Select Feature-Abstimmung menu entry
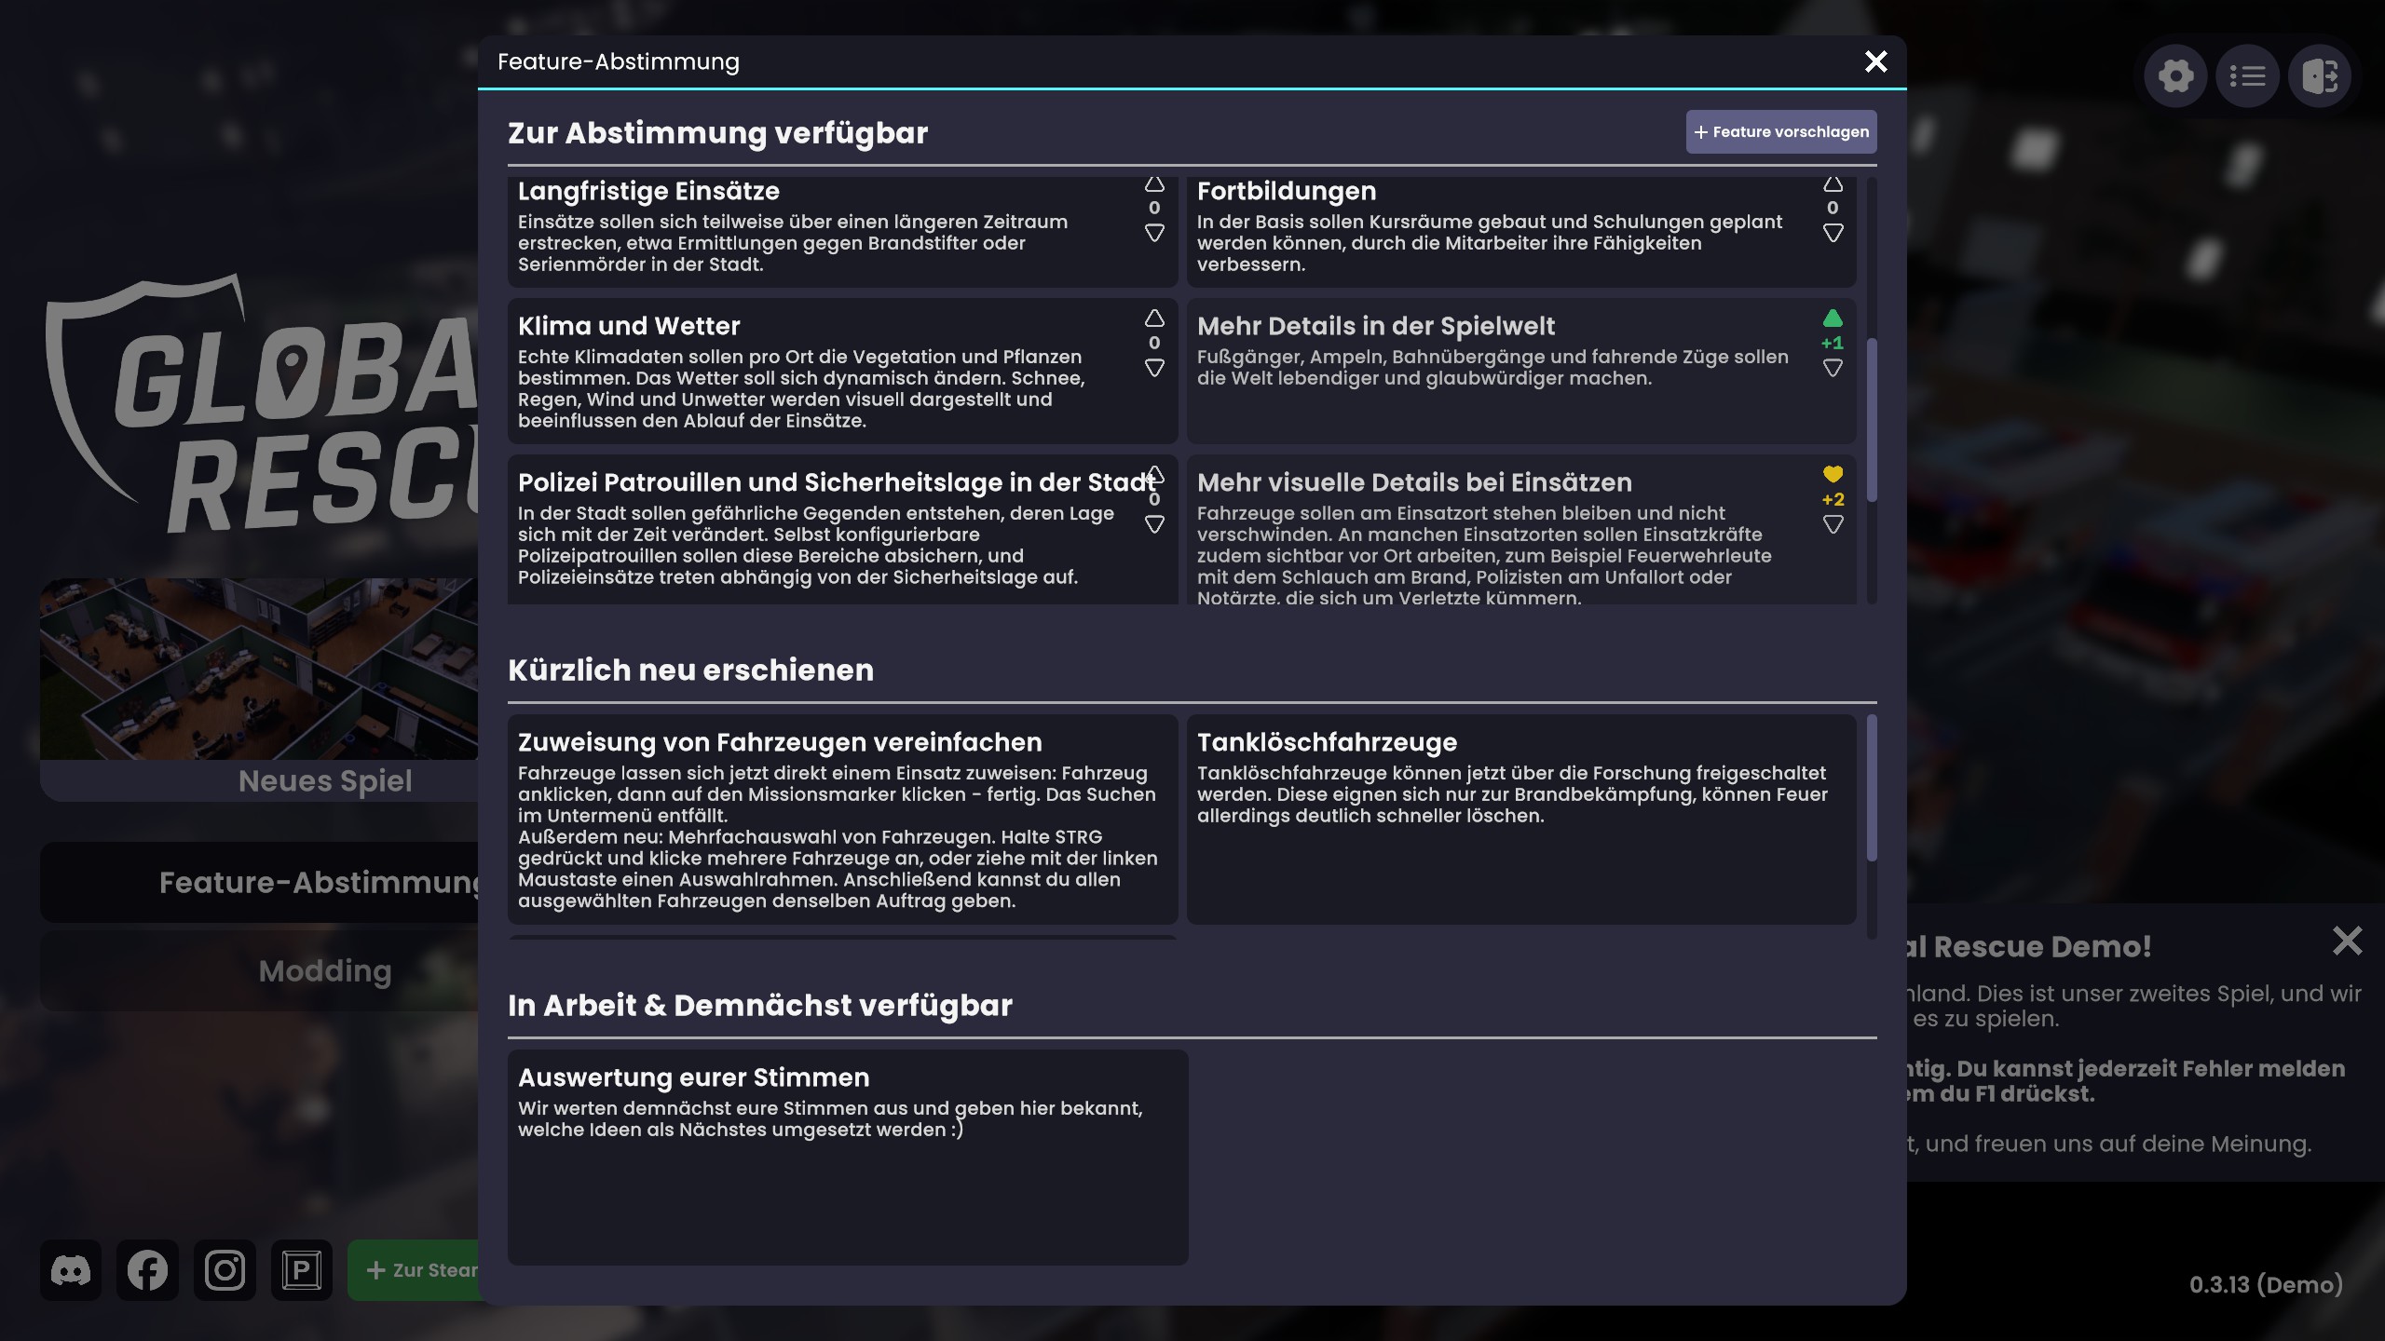Viewport: 2385px width, 1341px height. (x=259, y=883)
